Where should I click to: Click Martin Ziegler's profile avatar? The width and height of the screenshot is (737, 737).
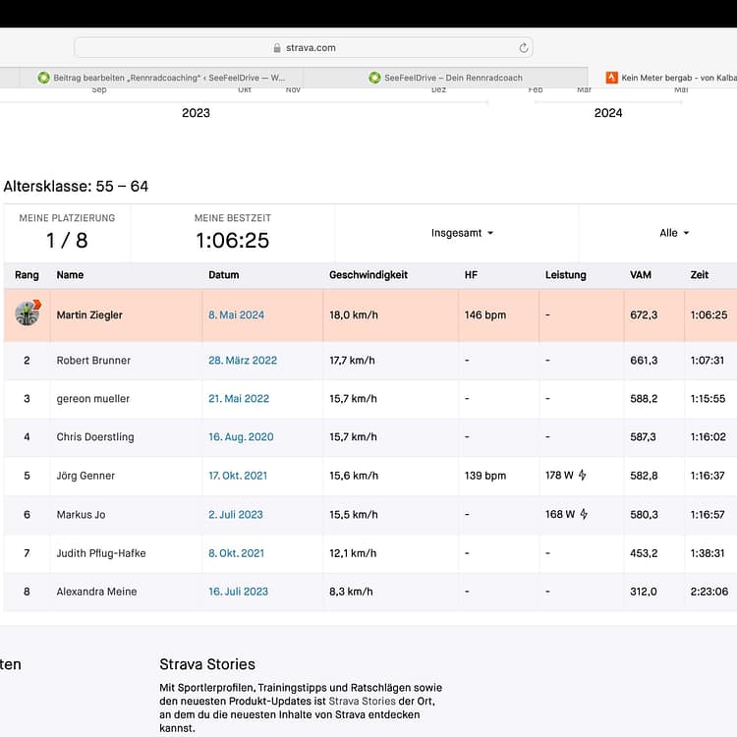(x=27, y=314)
